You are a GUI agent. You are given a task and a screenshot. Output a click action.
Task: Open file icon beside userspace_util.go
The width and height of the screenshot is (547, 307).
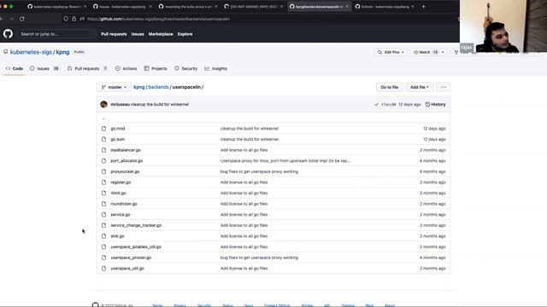[x=103, y=269]
